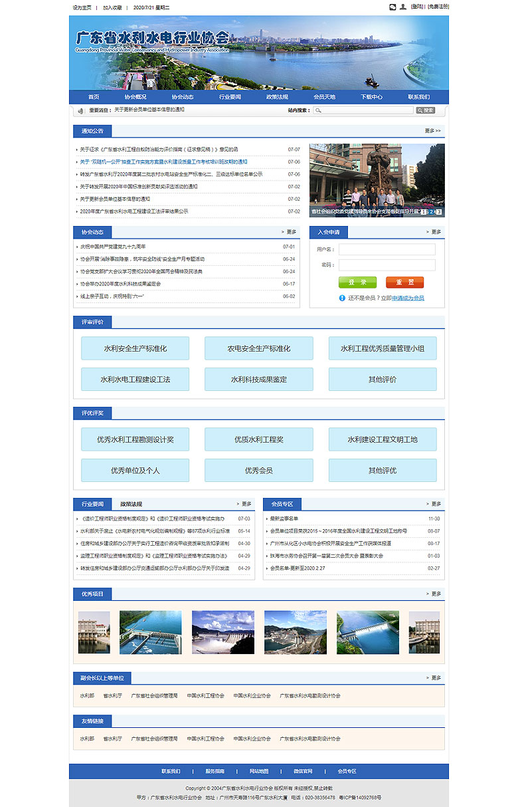Image resolution: width=518 pixels, height=807 pixels.
Task: Click the magnifier icon in site search
Action: 319,110
